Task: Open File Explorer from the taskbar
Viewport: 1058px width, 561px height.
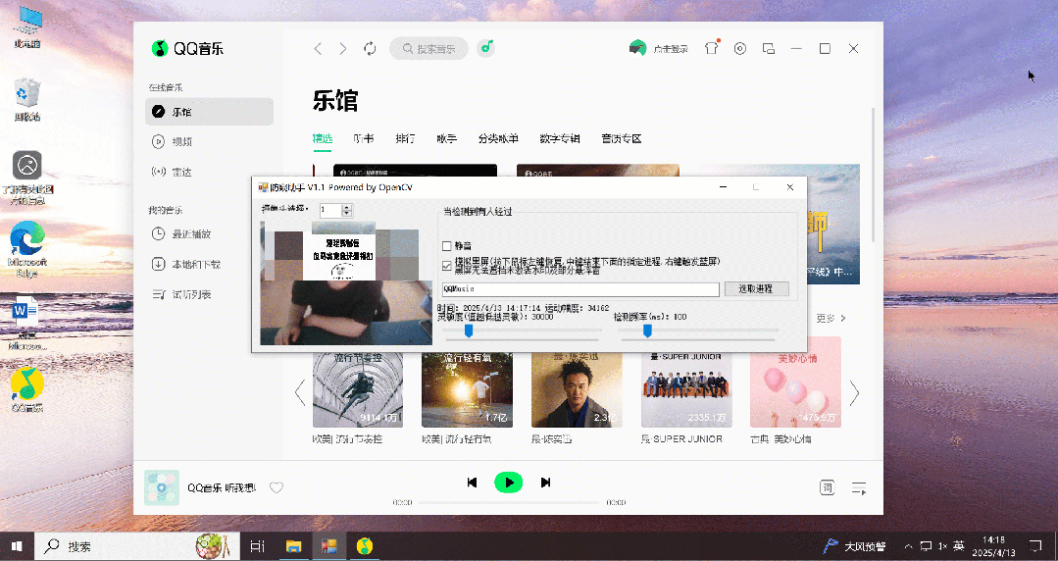Action: click(293, 546)
